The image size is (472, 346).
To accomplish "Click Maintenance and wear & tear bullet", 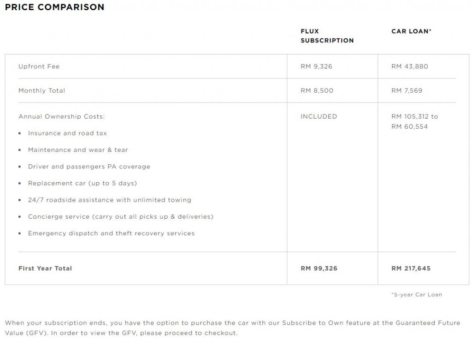I will 78,150.
